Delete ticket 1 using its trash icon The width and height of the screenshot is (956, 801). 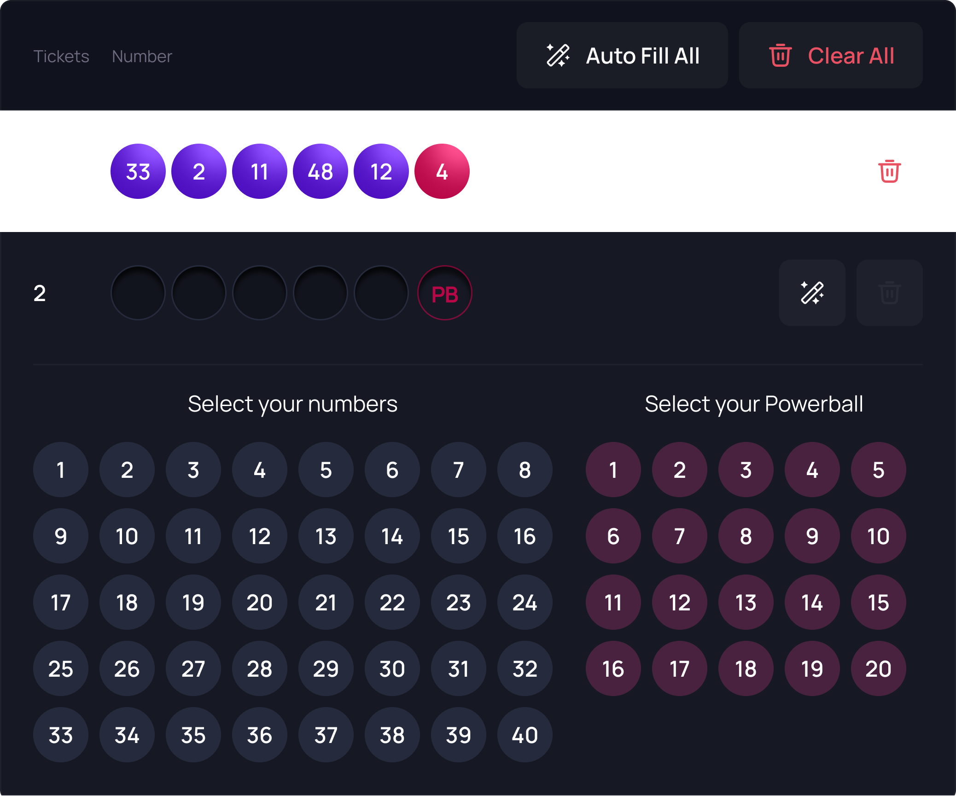tap(889, 171)
